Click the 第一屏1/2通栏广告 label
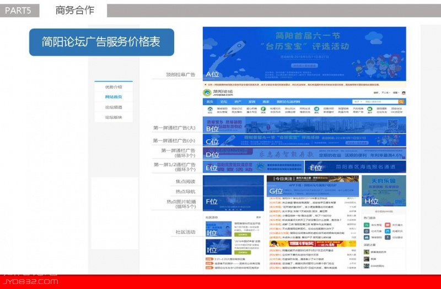Image resolution: width=441 pixels, height=289 pixels. tap(175, 167)
